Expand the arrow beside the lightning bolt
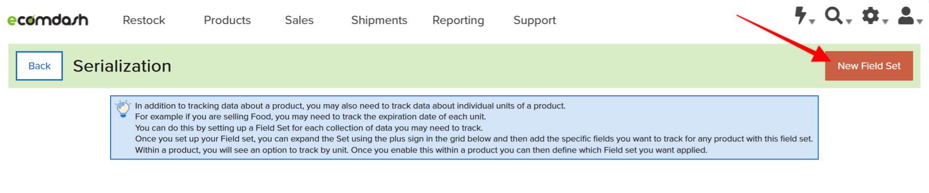The height and width of the screenshot is (193, 929). [812, 22]
